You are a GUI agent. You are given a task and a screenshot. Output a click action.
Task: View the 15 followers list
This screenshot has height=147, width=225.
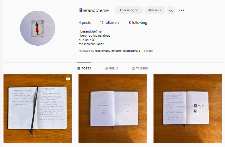pyautogui.click(x=110, y=23)
